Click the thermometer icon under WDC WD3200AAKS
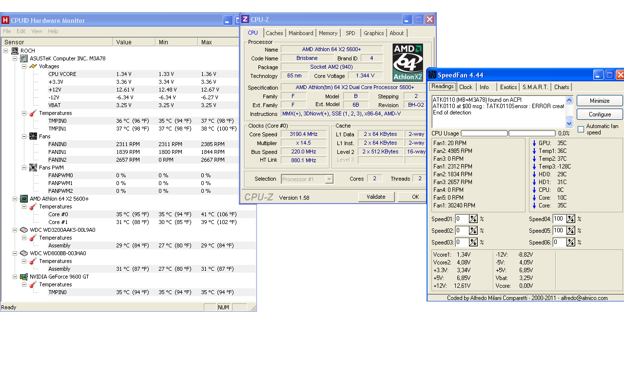This screenshot has width=624, height=374. [33, 238]
